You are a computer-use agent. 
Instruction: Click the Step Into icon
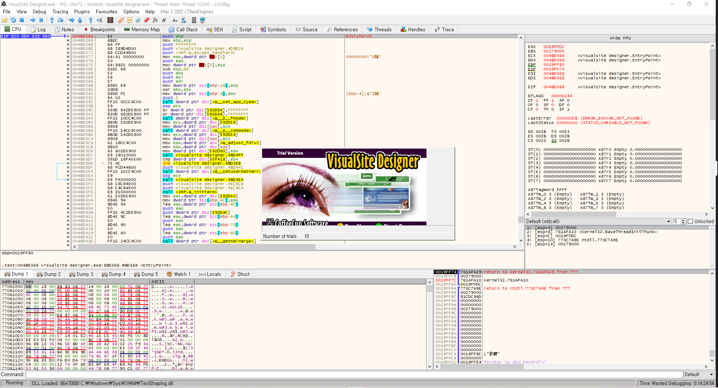pos(52,20)
